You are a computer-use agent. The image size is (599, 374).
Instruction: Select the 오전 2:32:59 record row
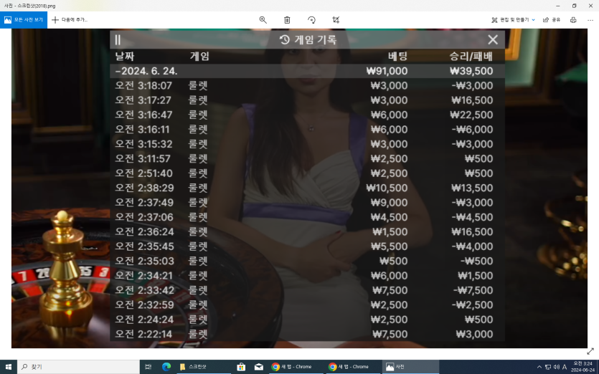tap(307, 305)
